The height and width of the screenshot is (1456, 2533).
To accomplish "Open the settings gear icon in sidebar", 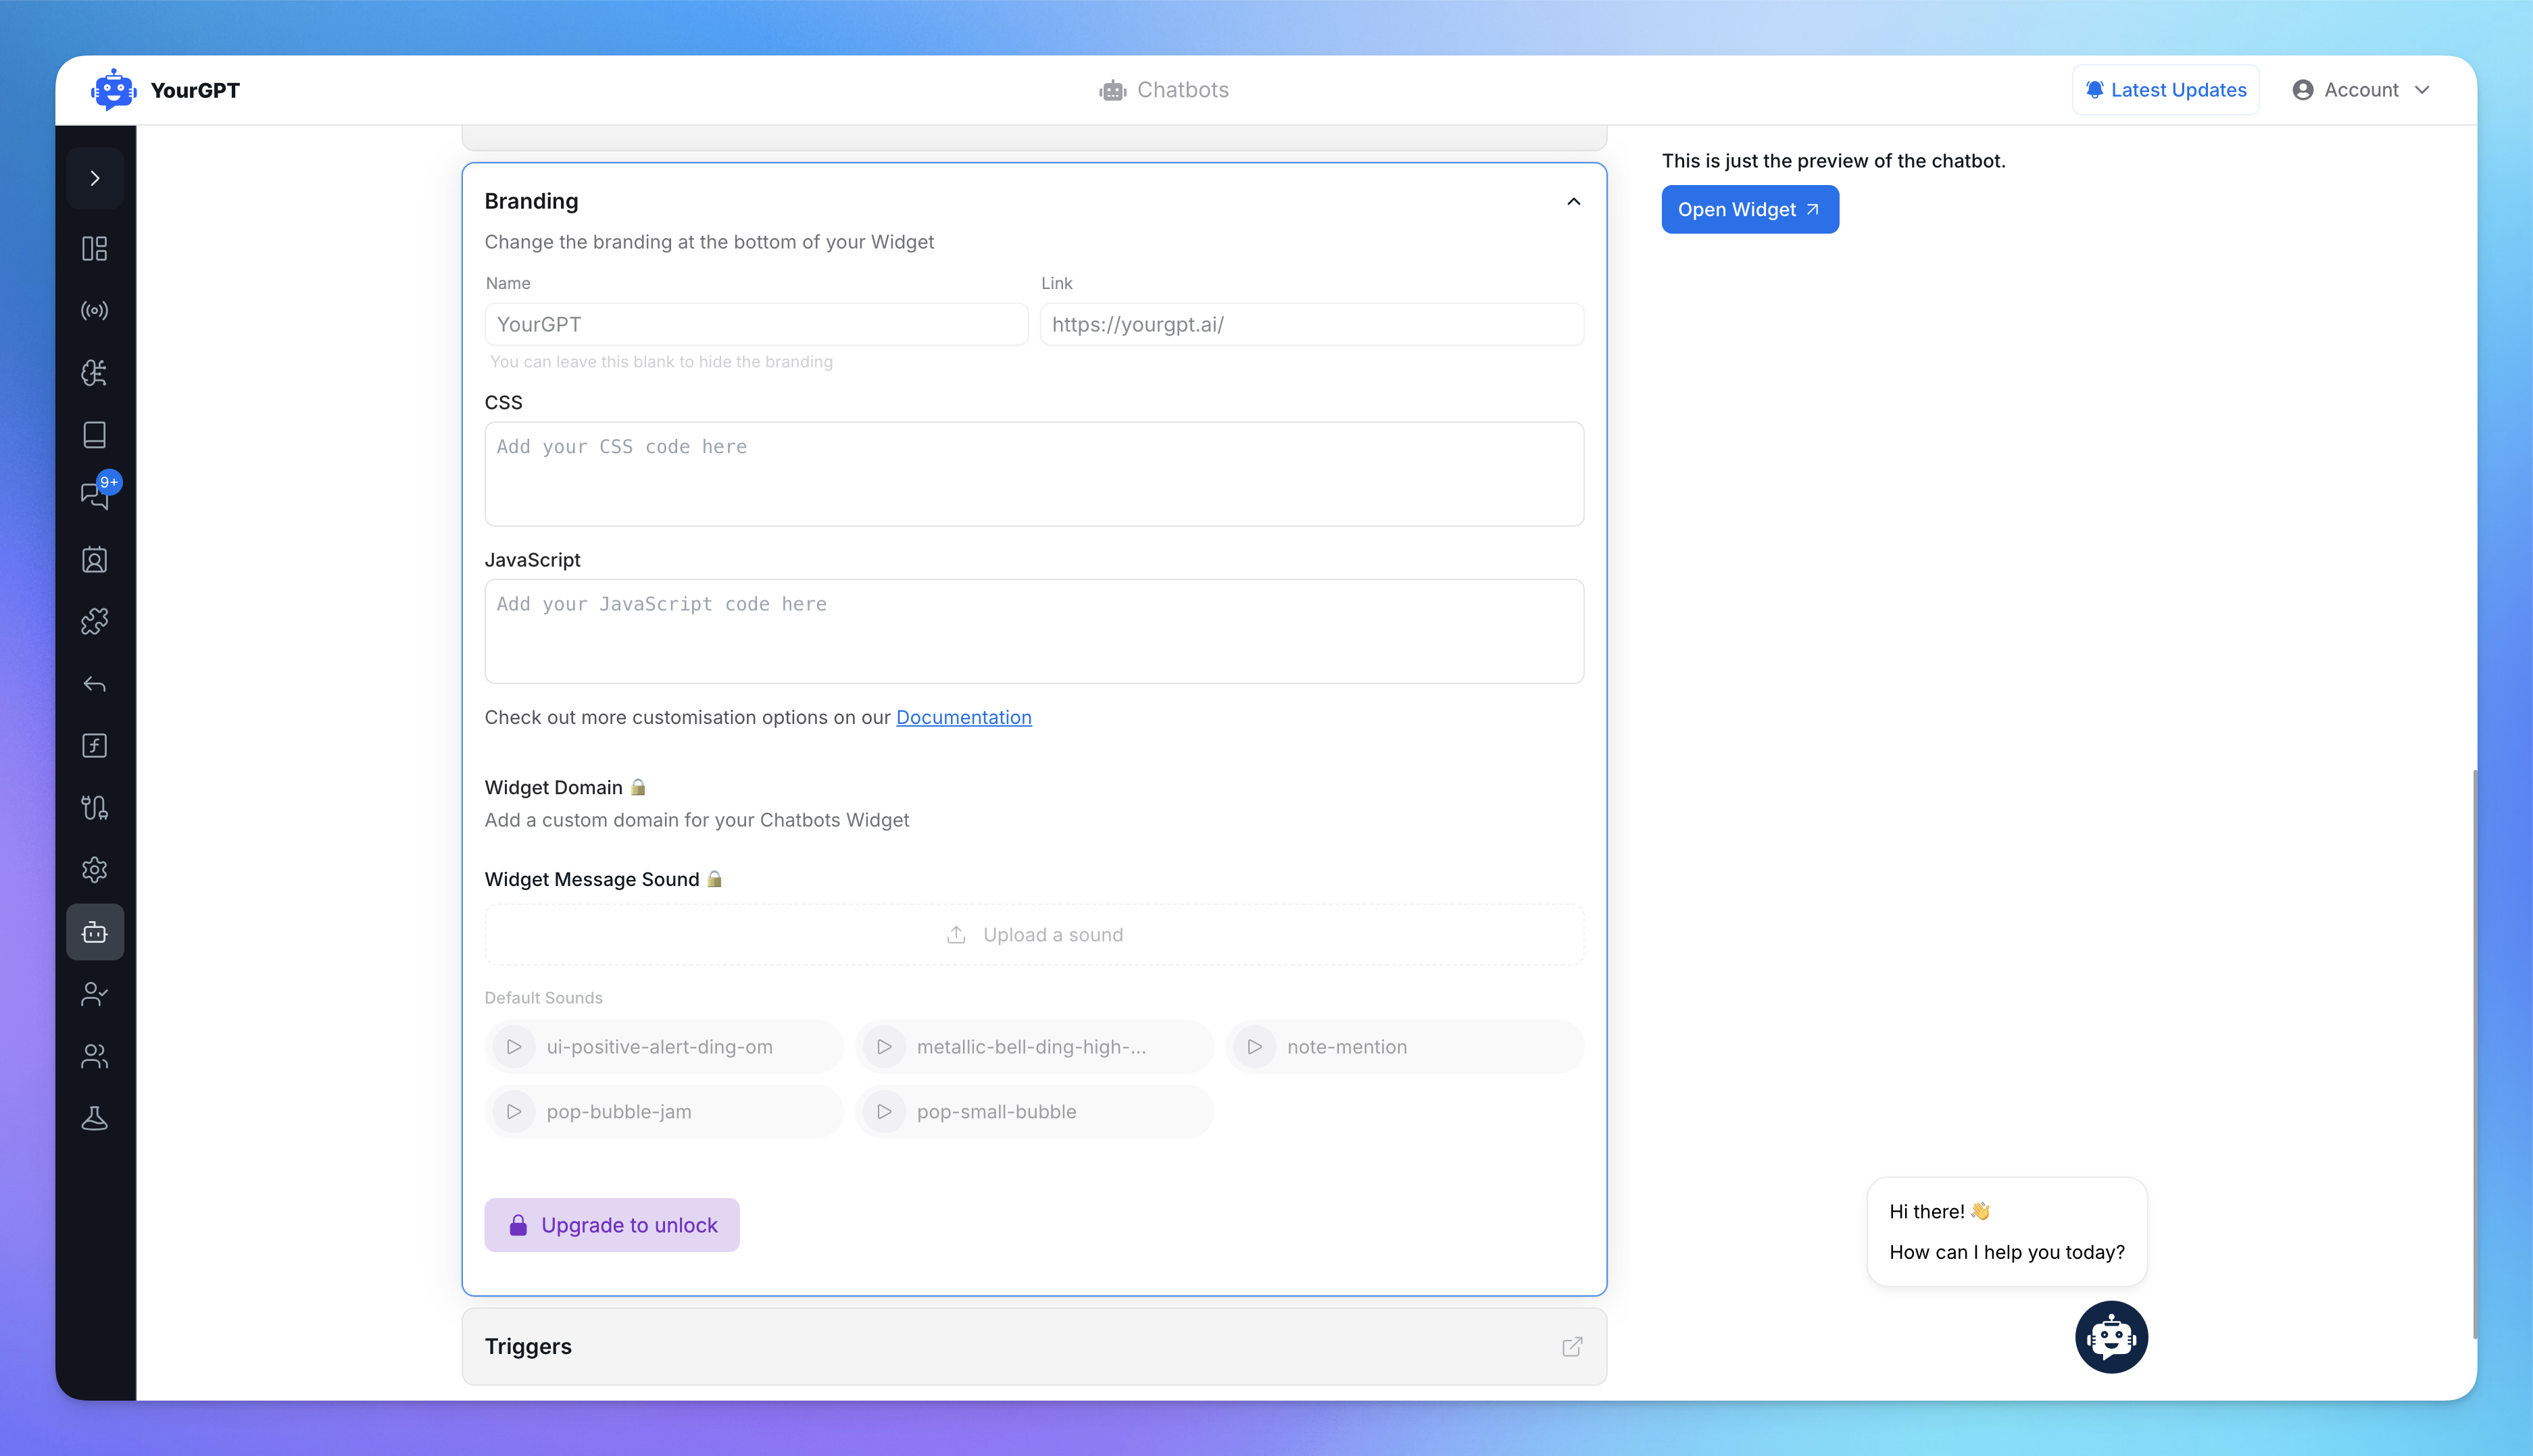I will (95, 870).
